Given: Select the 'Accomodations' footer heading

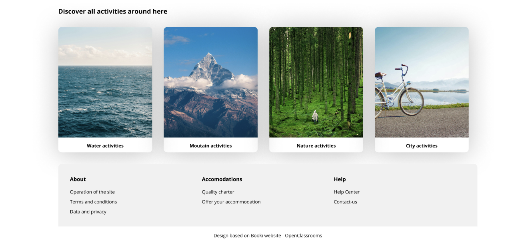Looking at the screenshot, I should point(222,179).
